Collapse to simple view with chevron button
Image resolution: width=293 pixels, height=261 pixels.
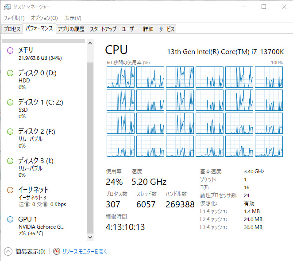(x=8, y=251)
